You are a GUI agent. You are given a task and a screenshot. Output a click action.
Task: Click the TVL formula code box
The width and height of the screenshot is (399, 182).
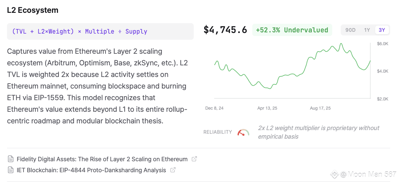click(100, 31)
